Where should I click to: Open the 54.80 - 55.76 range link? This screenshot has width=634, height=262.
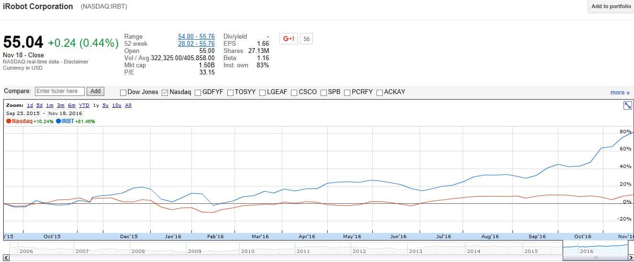196,36
